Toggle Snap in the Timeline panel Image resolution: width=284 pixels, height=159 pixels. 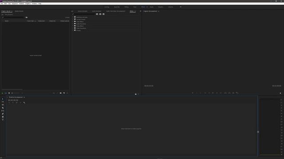pyautogui.click(x=13, y=102)
